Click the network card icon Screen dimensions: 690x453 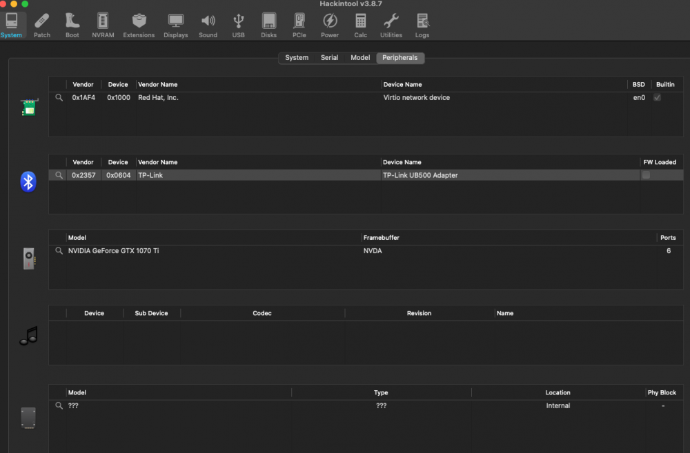coord(29,107)
